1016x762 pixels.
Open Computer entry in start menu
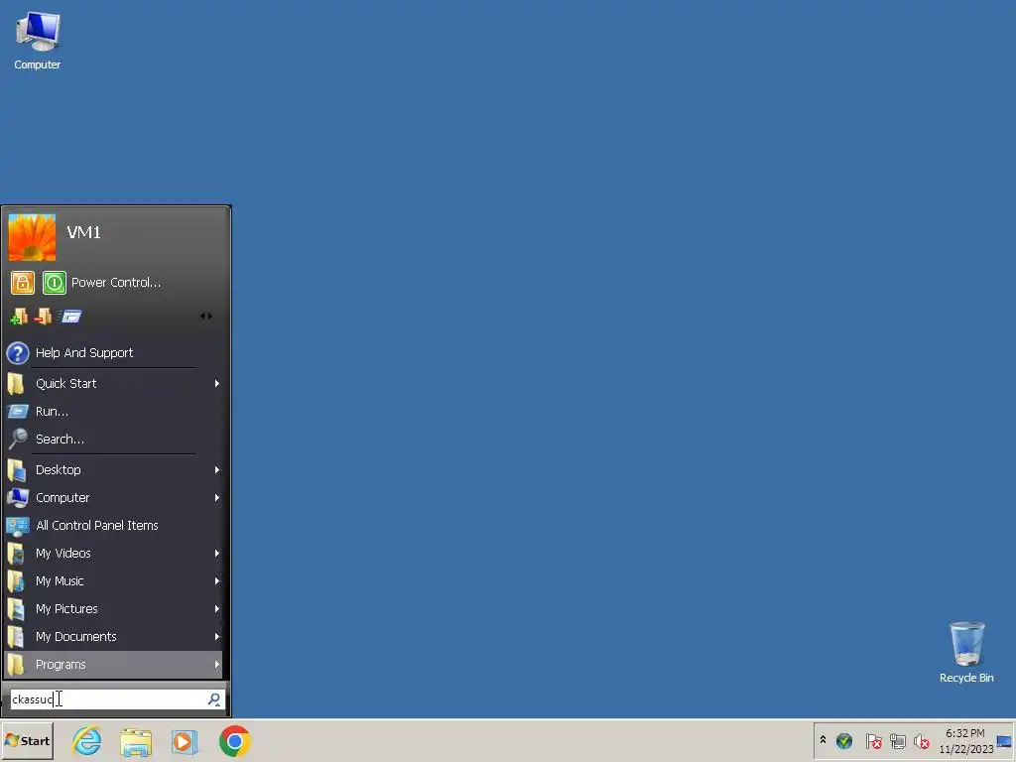[114, 498]
